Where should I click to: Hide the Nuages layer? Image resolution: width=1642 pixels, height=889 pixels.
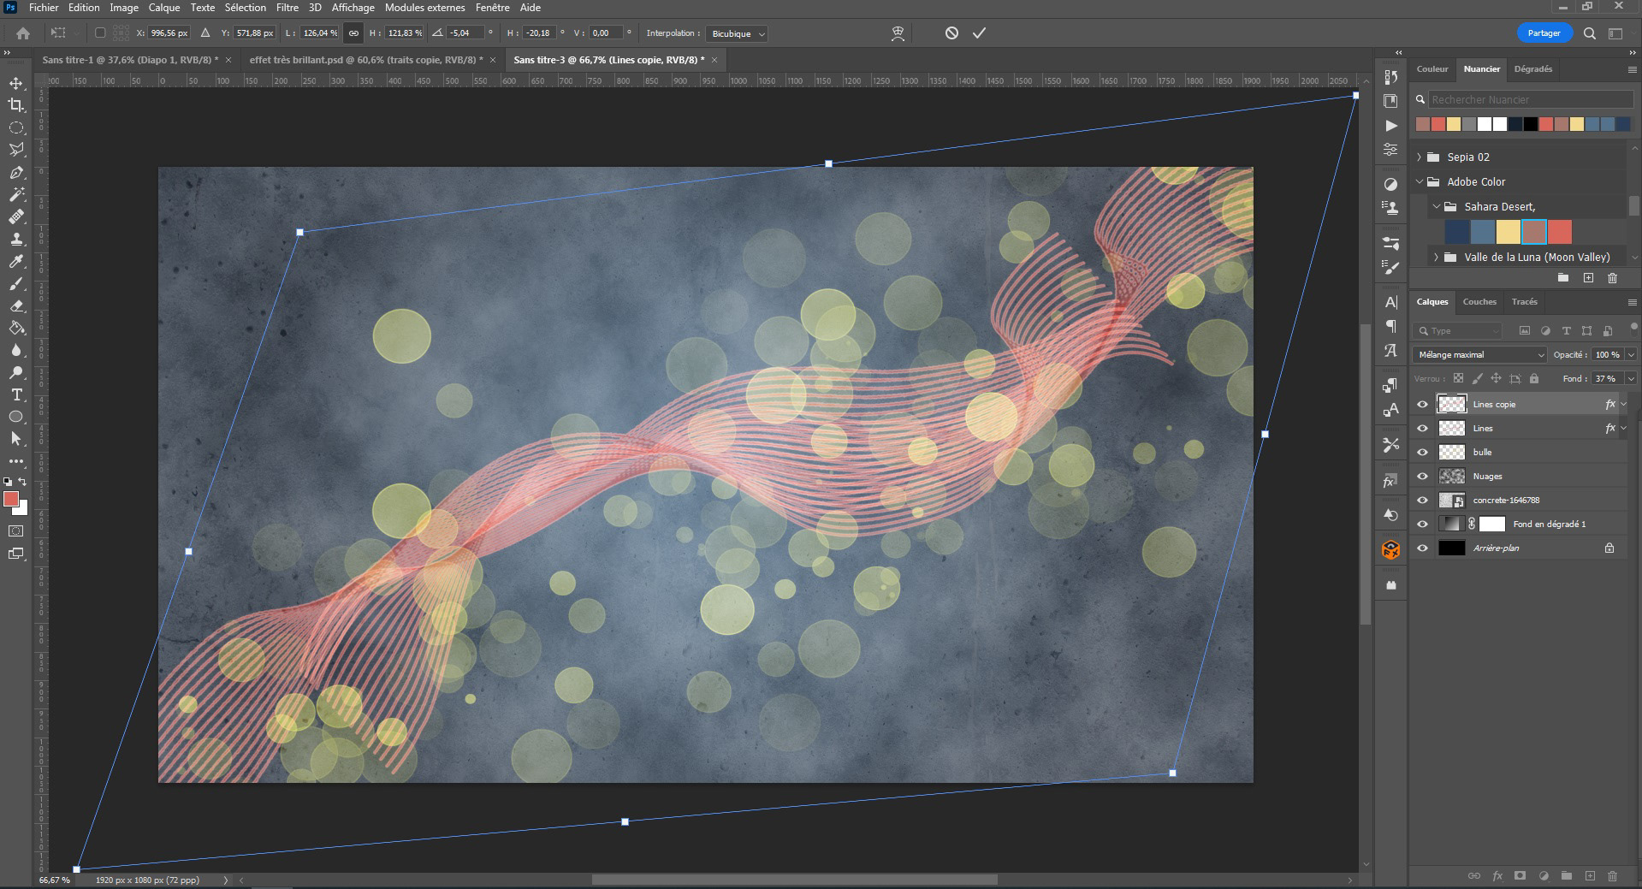coord(1422,476)
